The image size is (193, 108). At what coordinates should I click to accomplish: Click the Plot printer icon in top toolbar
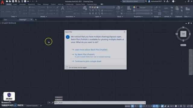25,1
